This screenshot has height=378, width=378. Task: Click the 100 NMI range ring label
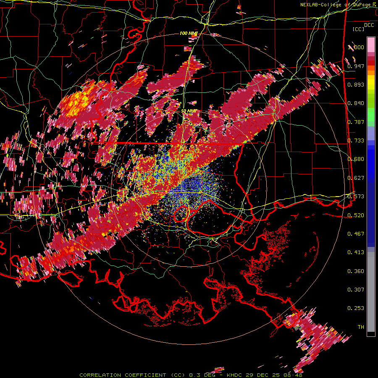pyautogui.click(x=189, y=33)
